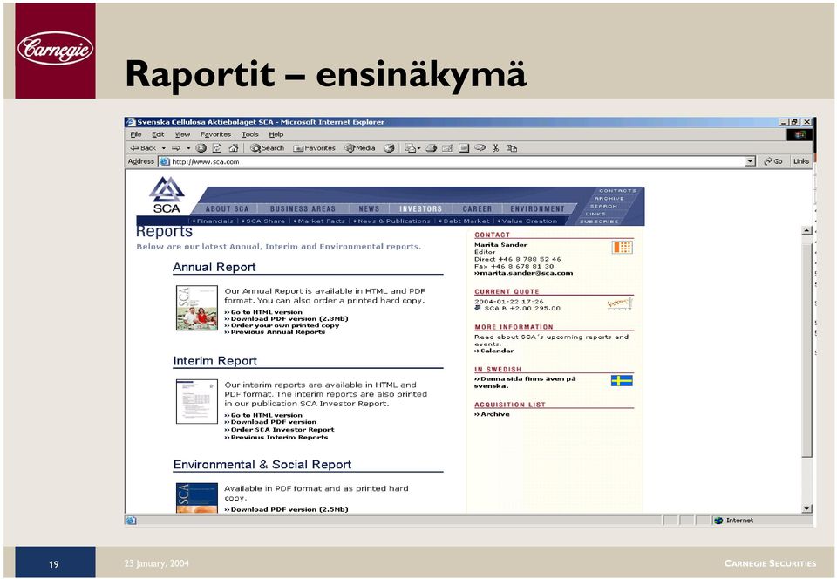This screenshot has width=837, height=579.
Task: Expand the Mail button dropdown arrow
Action: point(419,148)
